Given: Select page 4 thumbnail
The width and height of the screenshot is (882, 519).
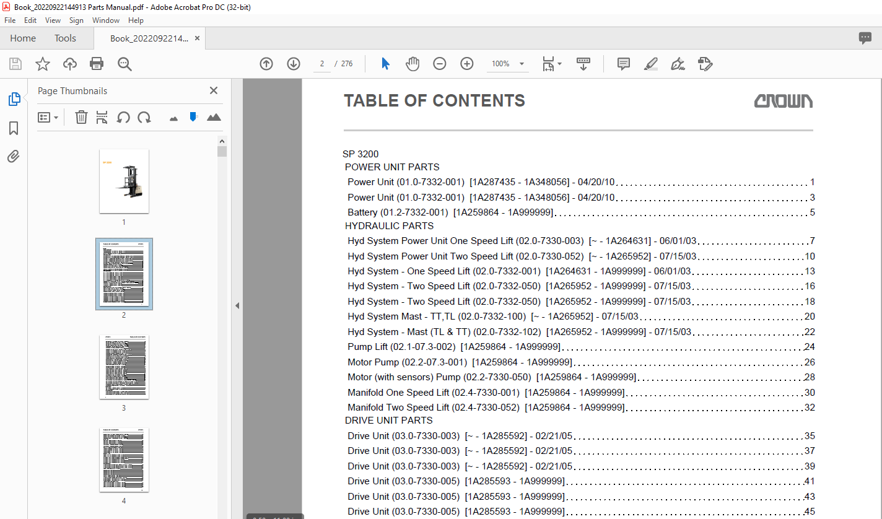Looking at the screenshot, I should coord(124,460).
